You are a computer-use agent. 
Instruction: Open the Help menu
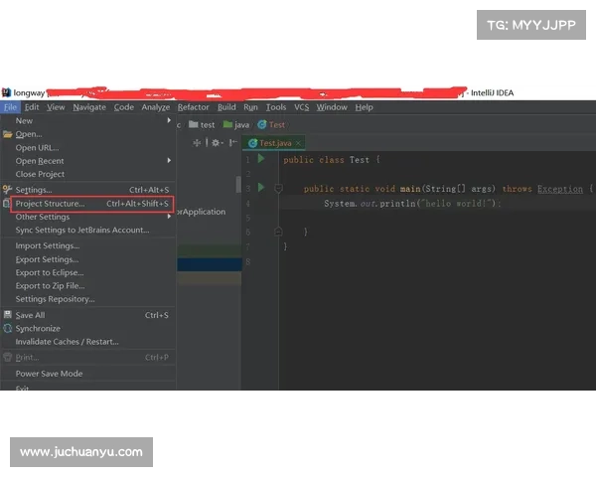tap(364, 107)
